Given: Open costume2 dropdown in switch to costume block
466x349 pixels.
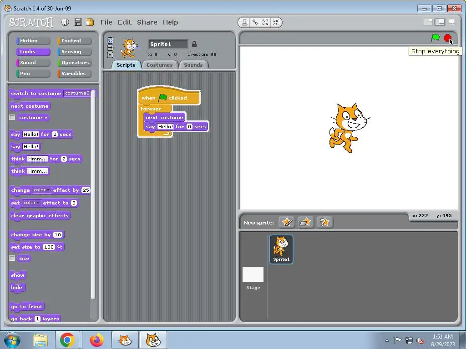Looking at the screenshot, I should [77, 93].
